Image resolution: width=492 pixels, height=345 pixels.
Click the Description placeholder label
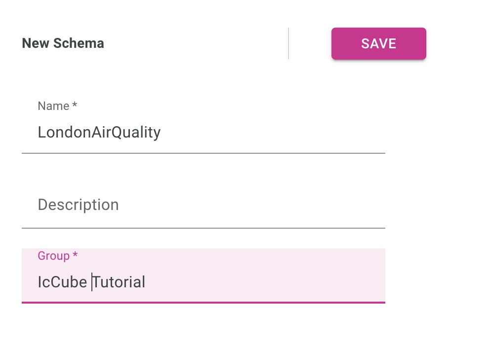click(x=78, y=205)
